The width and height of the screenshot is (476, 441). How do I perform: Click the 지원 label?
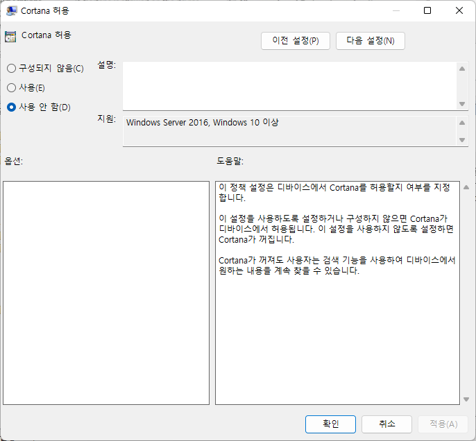106,119
